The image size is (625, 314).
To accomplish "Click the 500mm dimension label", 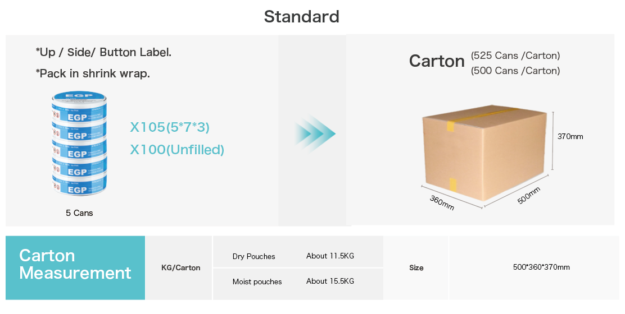I will (x=529, y=195).
